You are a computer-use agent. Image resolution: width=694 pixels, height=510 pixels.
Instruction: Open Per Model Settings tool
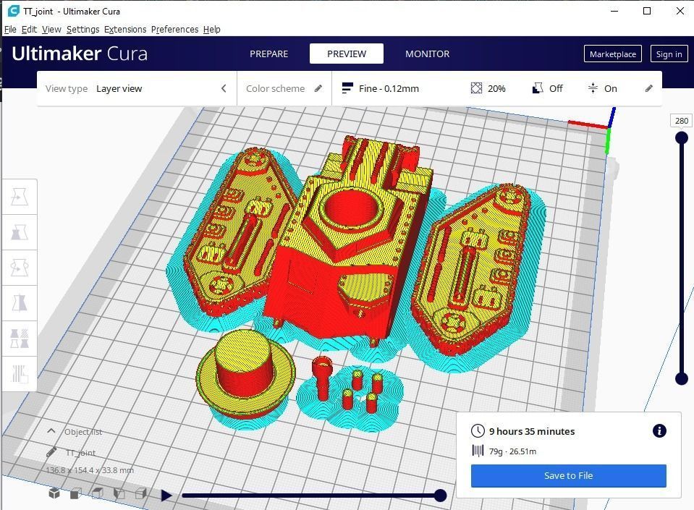20,339
